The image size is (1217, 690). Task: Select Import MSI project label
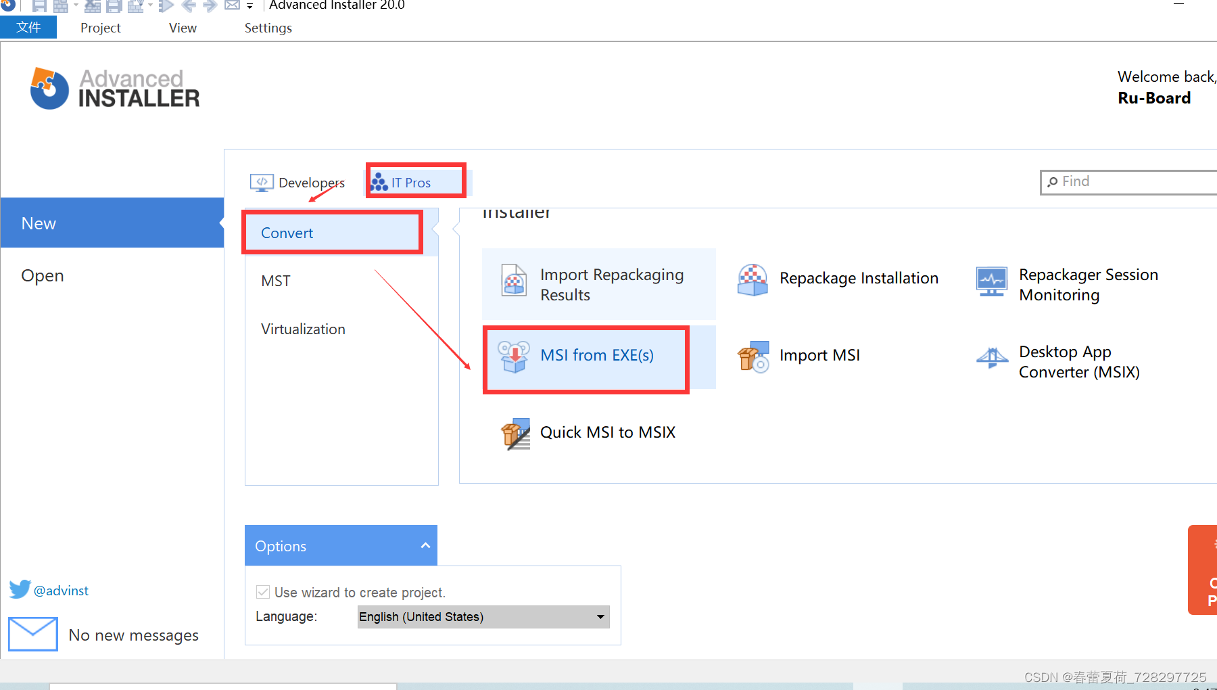tap(819, 355)
